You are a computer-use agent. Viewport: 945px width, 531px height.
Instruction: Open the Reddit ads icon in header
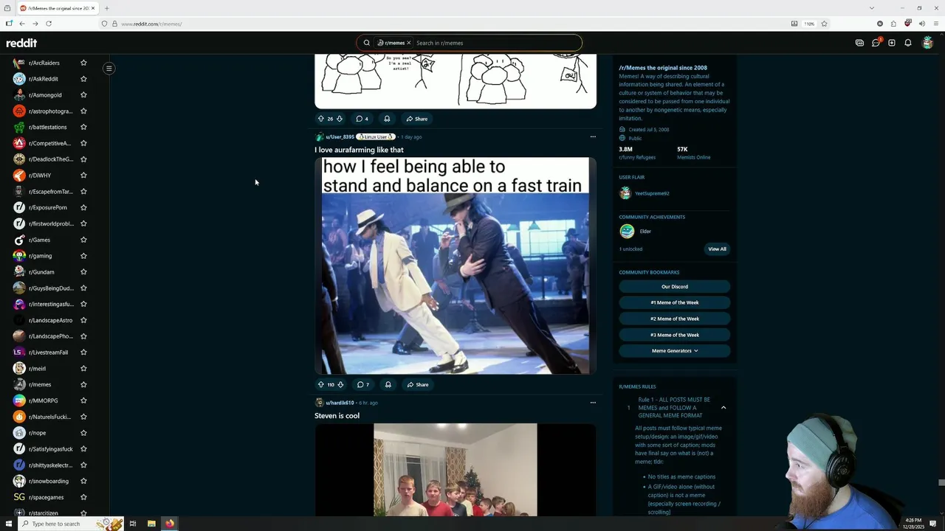(x=859, y=43)
